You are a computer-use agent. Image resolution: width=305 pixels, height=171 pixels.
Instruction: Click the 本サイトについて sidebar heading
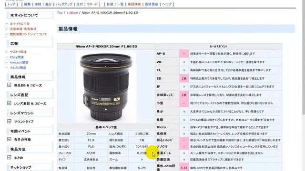30,15
